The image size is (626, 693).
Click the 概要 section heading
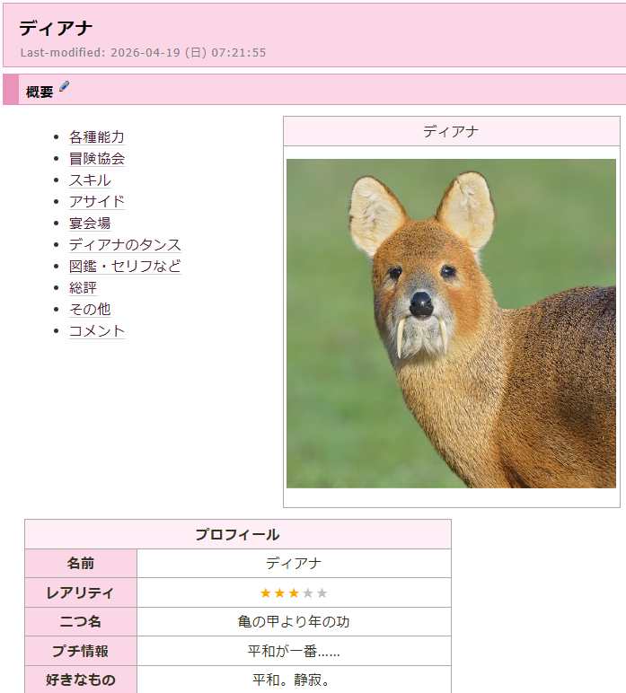point(40,91)
